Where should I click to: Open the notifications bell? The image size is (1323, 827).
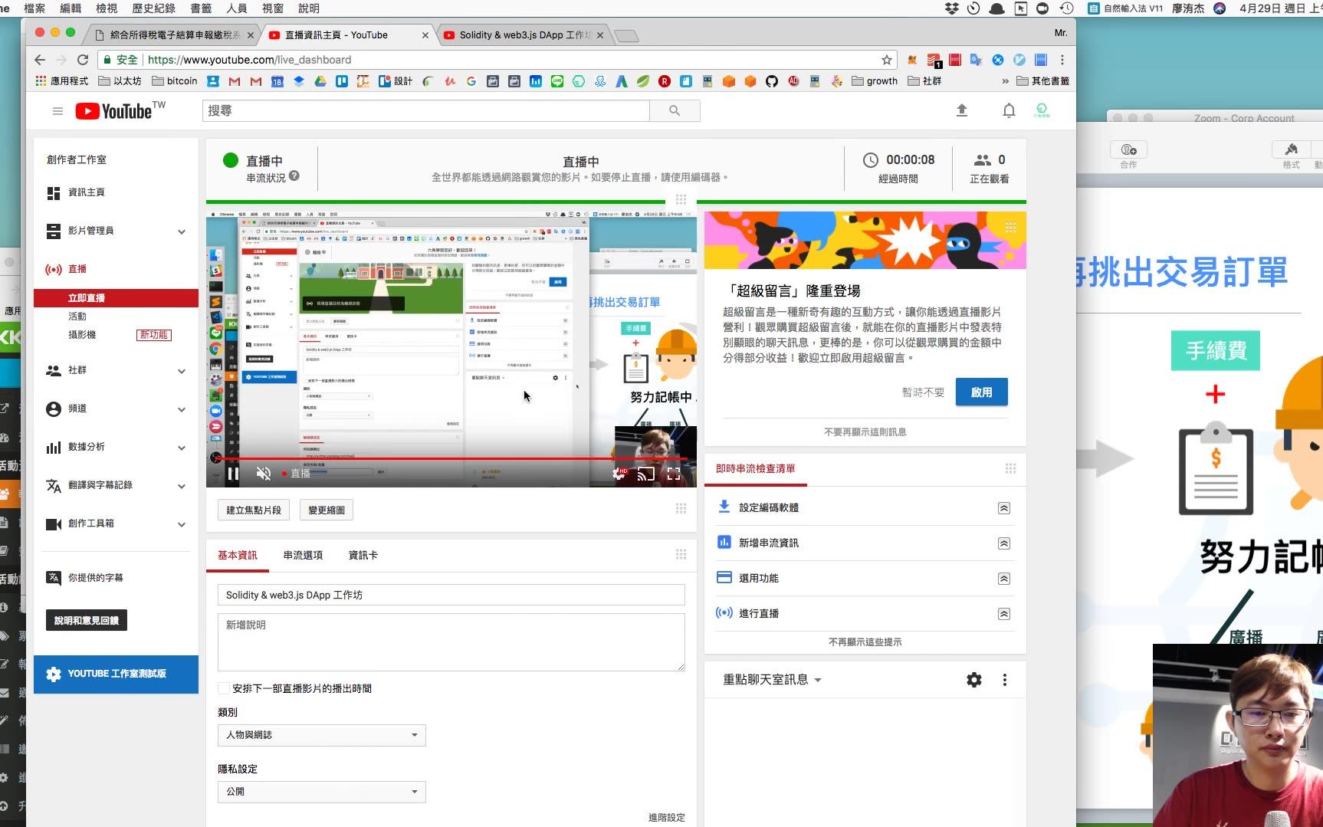click(1009, 111)
